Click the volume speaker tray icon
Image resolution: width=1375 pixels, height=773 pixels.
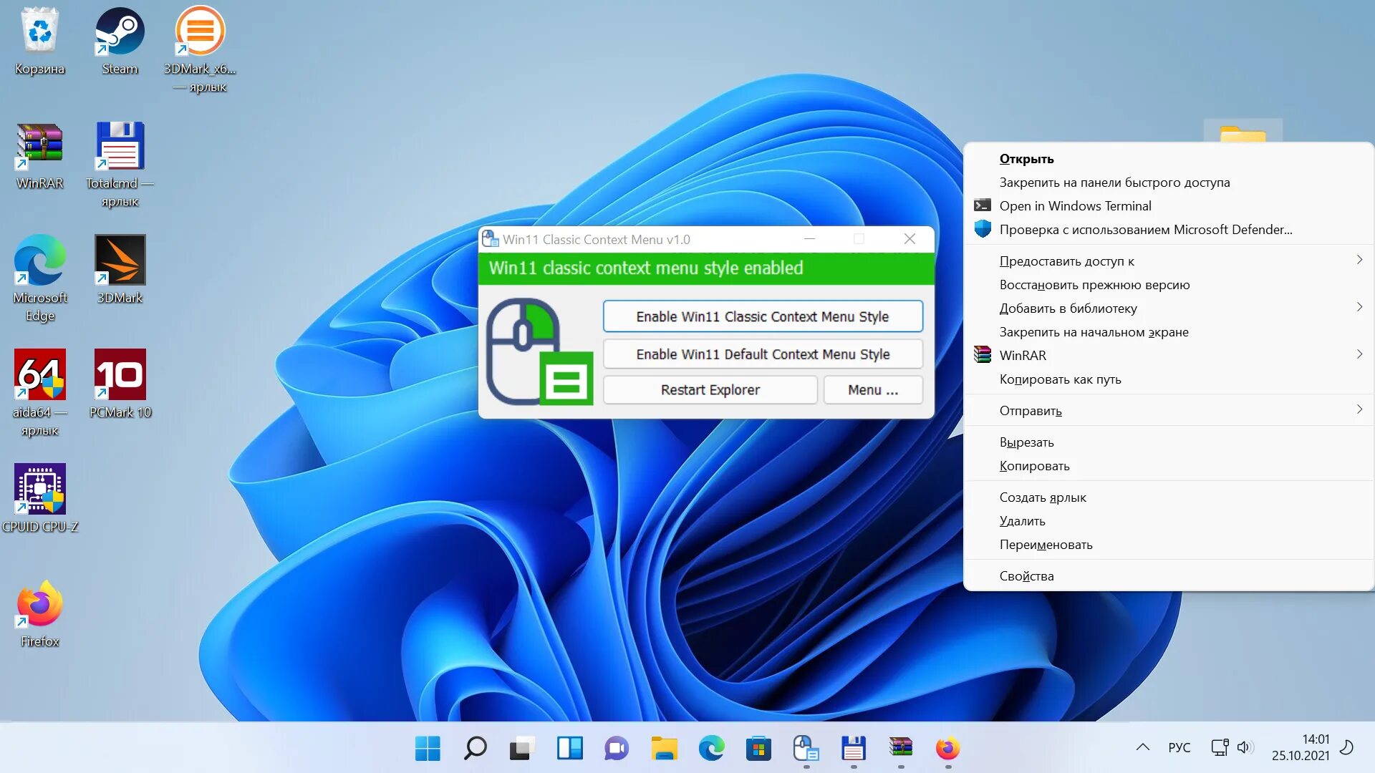click(1245, 747)
